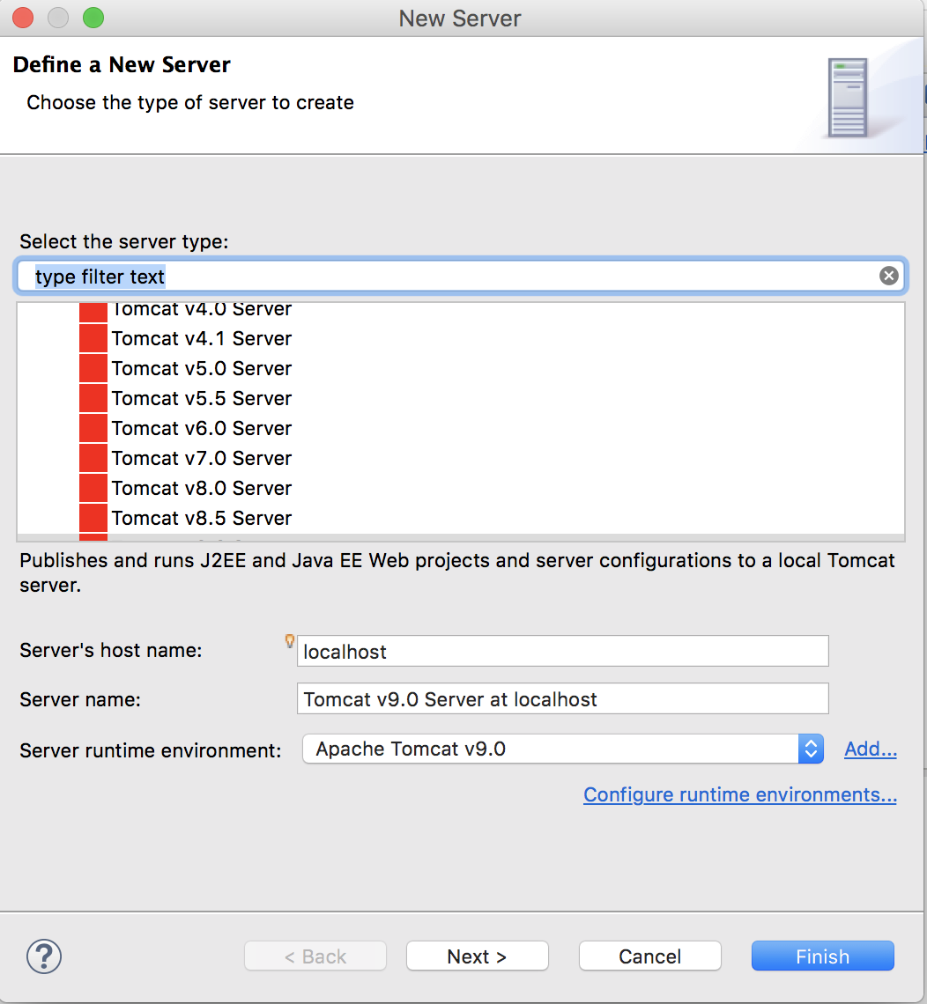
Task: Select the Tomcat v4.1 Server icon
Action: [x=93, y=338]
